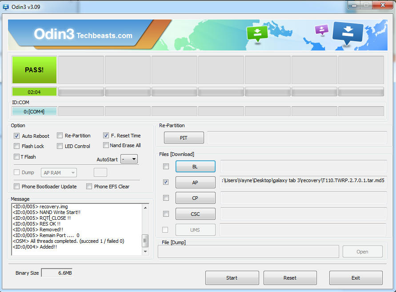Uncheck F. Reset Time
Viewport: 396px width, 292px height.
tap(106, 136)
